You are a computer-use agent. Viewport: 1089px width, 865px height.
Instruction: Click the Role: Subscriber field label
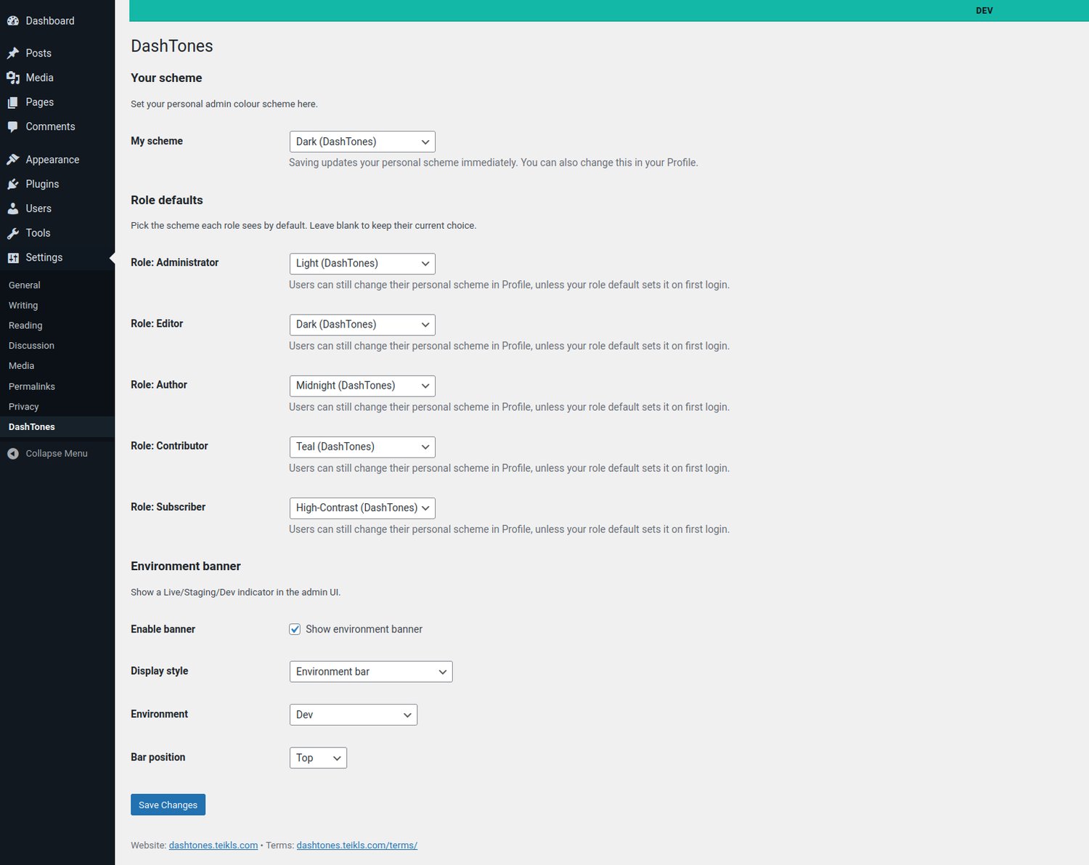tap(168, 507)
